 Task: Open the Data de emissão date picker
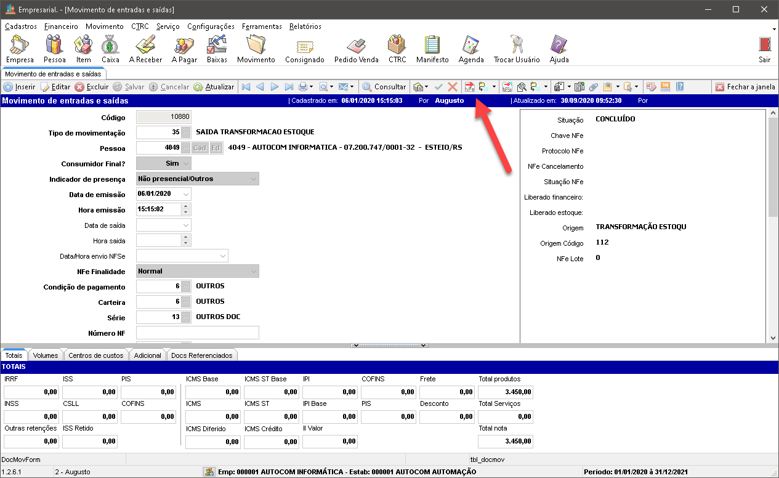coord(186,194)
